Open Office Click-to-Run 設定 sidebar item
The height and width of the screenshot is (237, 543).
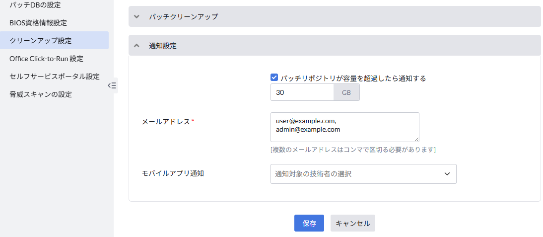coord(46,58)
